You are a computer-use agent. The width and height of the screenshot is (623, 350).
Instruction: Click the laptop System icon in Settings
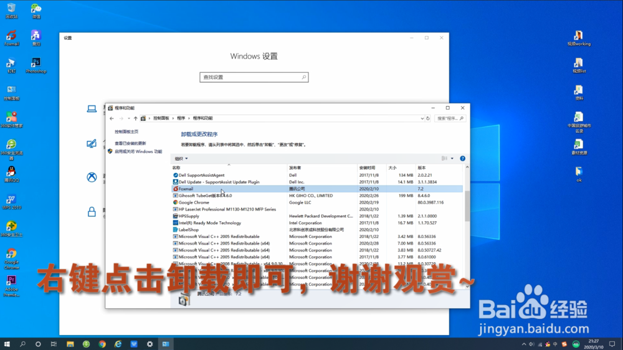click(x=92, y=108)
